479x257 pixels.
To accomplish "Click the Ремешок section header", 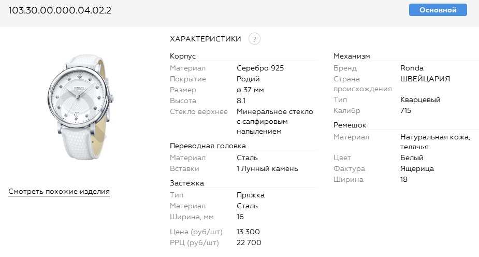I will (350, 125).
